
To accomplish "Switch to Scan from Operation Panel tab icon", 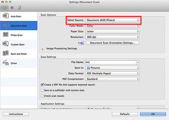I will click(12, 8).
